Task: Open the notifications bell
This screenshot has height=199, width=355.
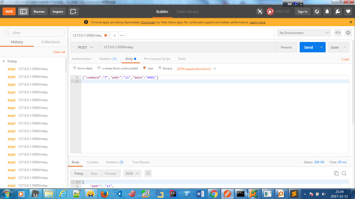Action: coord(327,11)
